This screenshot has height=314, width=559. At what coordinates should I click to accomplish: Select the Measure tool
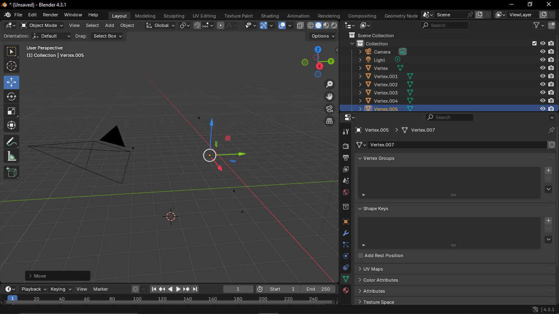pyautogui.click(x=11, y=156)
